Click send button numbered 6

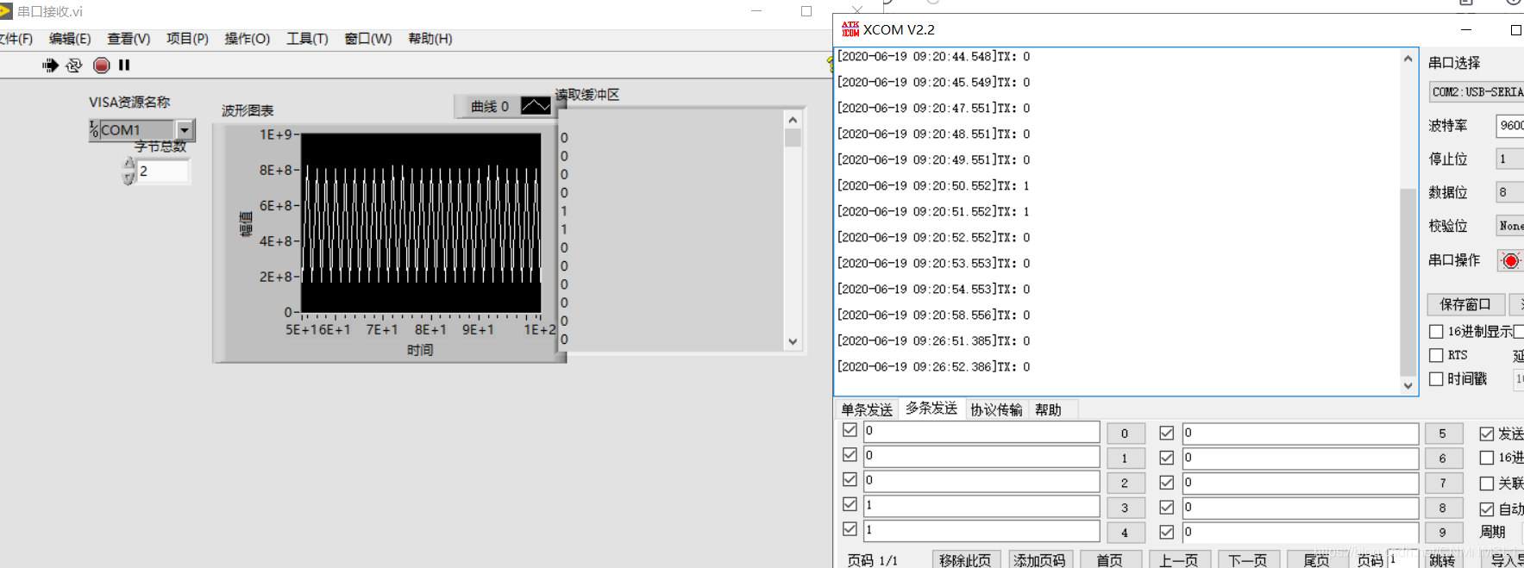[1443, 459]
